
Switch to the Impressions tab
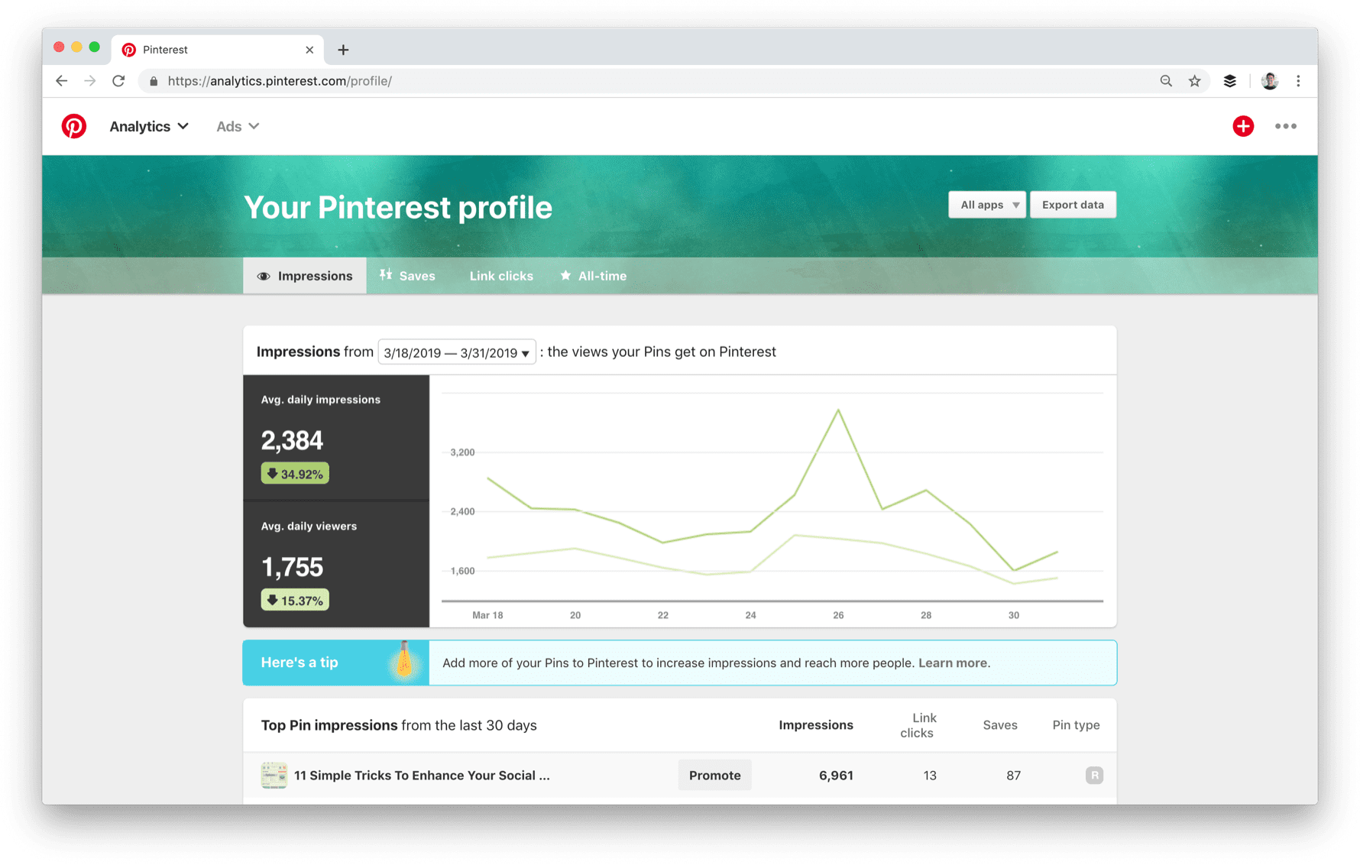305,276
